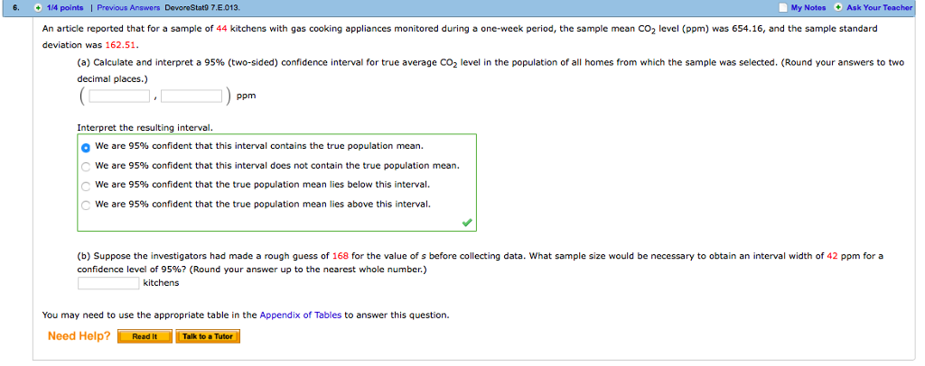This screenshot has height=366, width=925.
Task: Click the upper confidence bound input field
Action: coord(192,96)
